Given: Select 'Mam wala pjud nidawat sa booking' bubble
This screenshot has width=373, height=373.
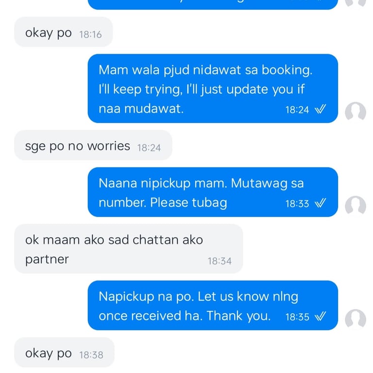Looking at the screenshot, I should 213,88.
